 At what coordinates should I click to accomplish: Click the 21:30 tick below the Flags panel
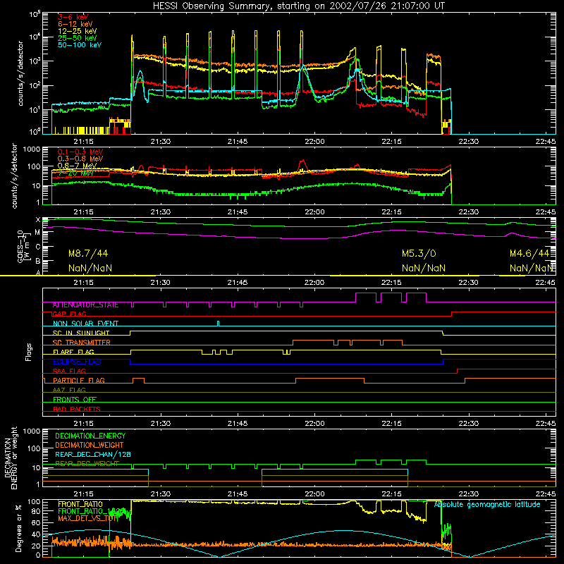161,424
